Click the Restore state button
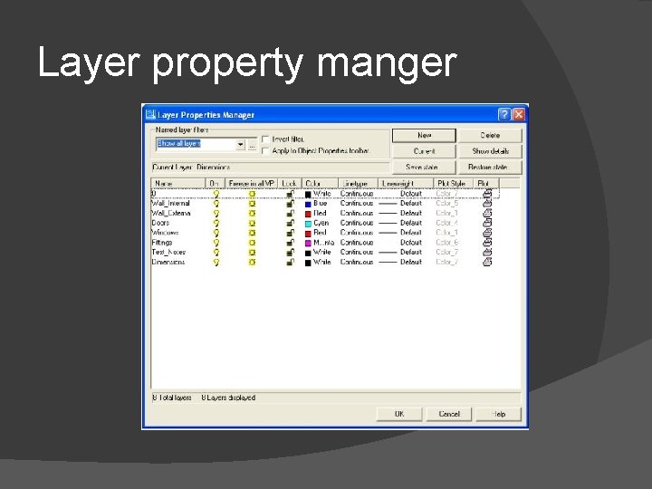 490,168
